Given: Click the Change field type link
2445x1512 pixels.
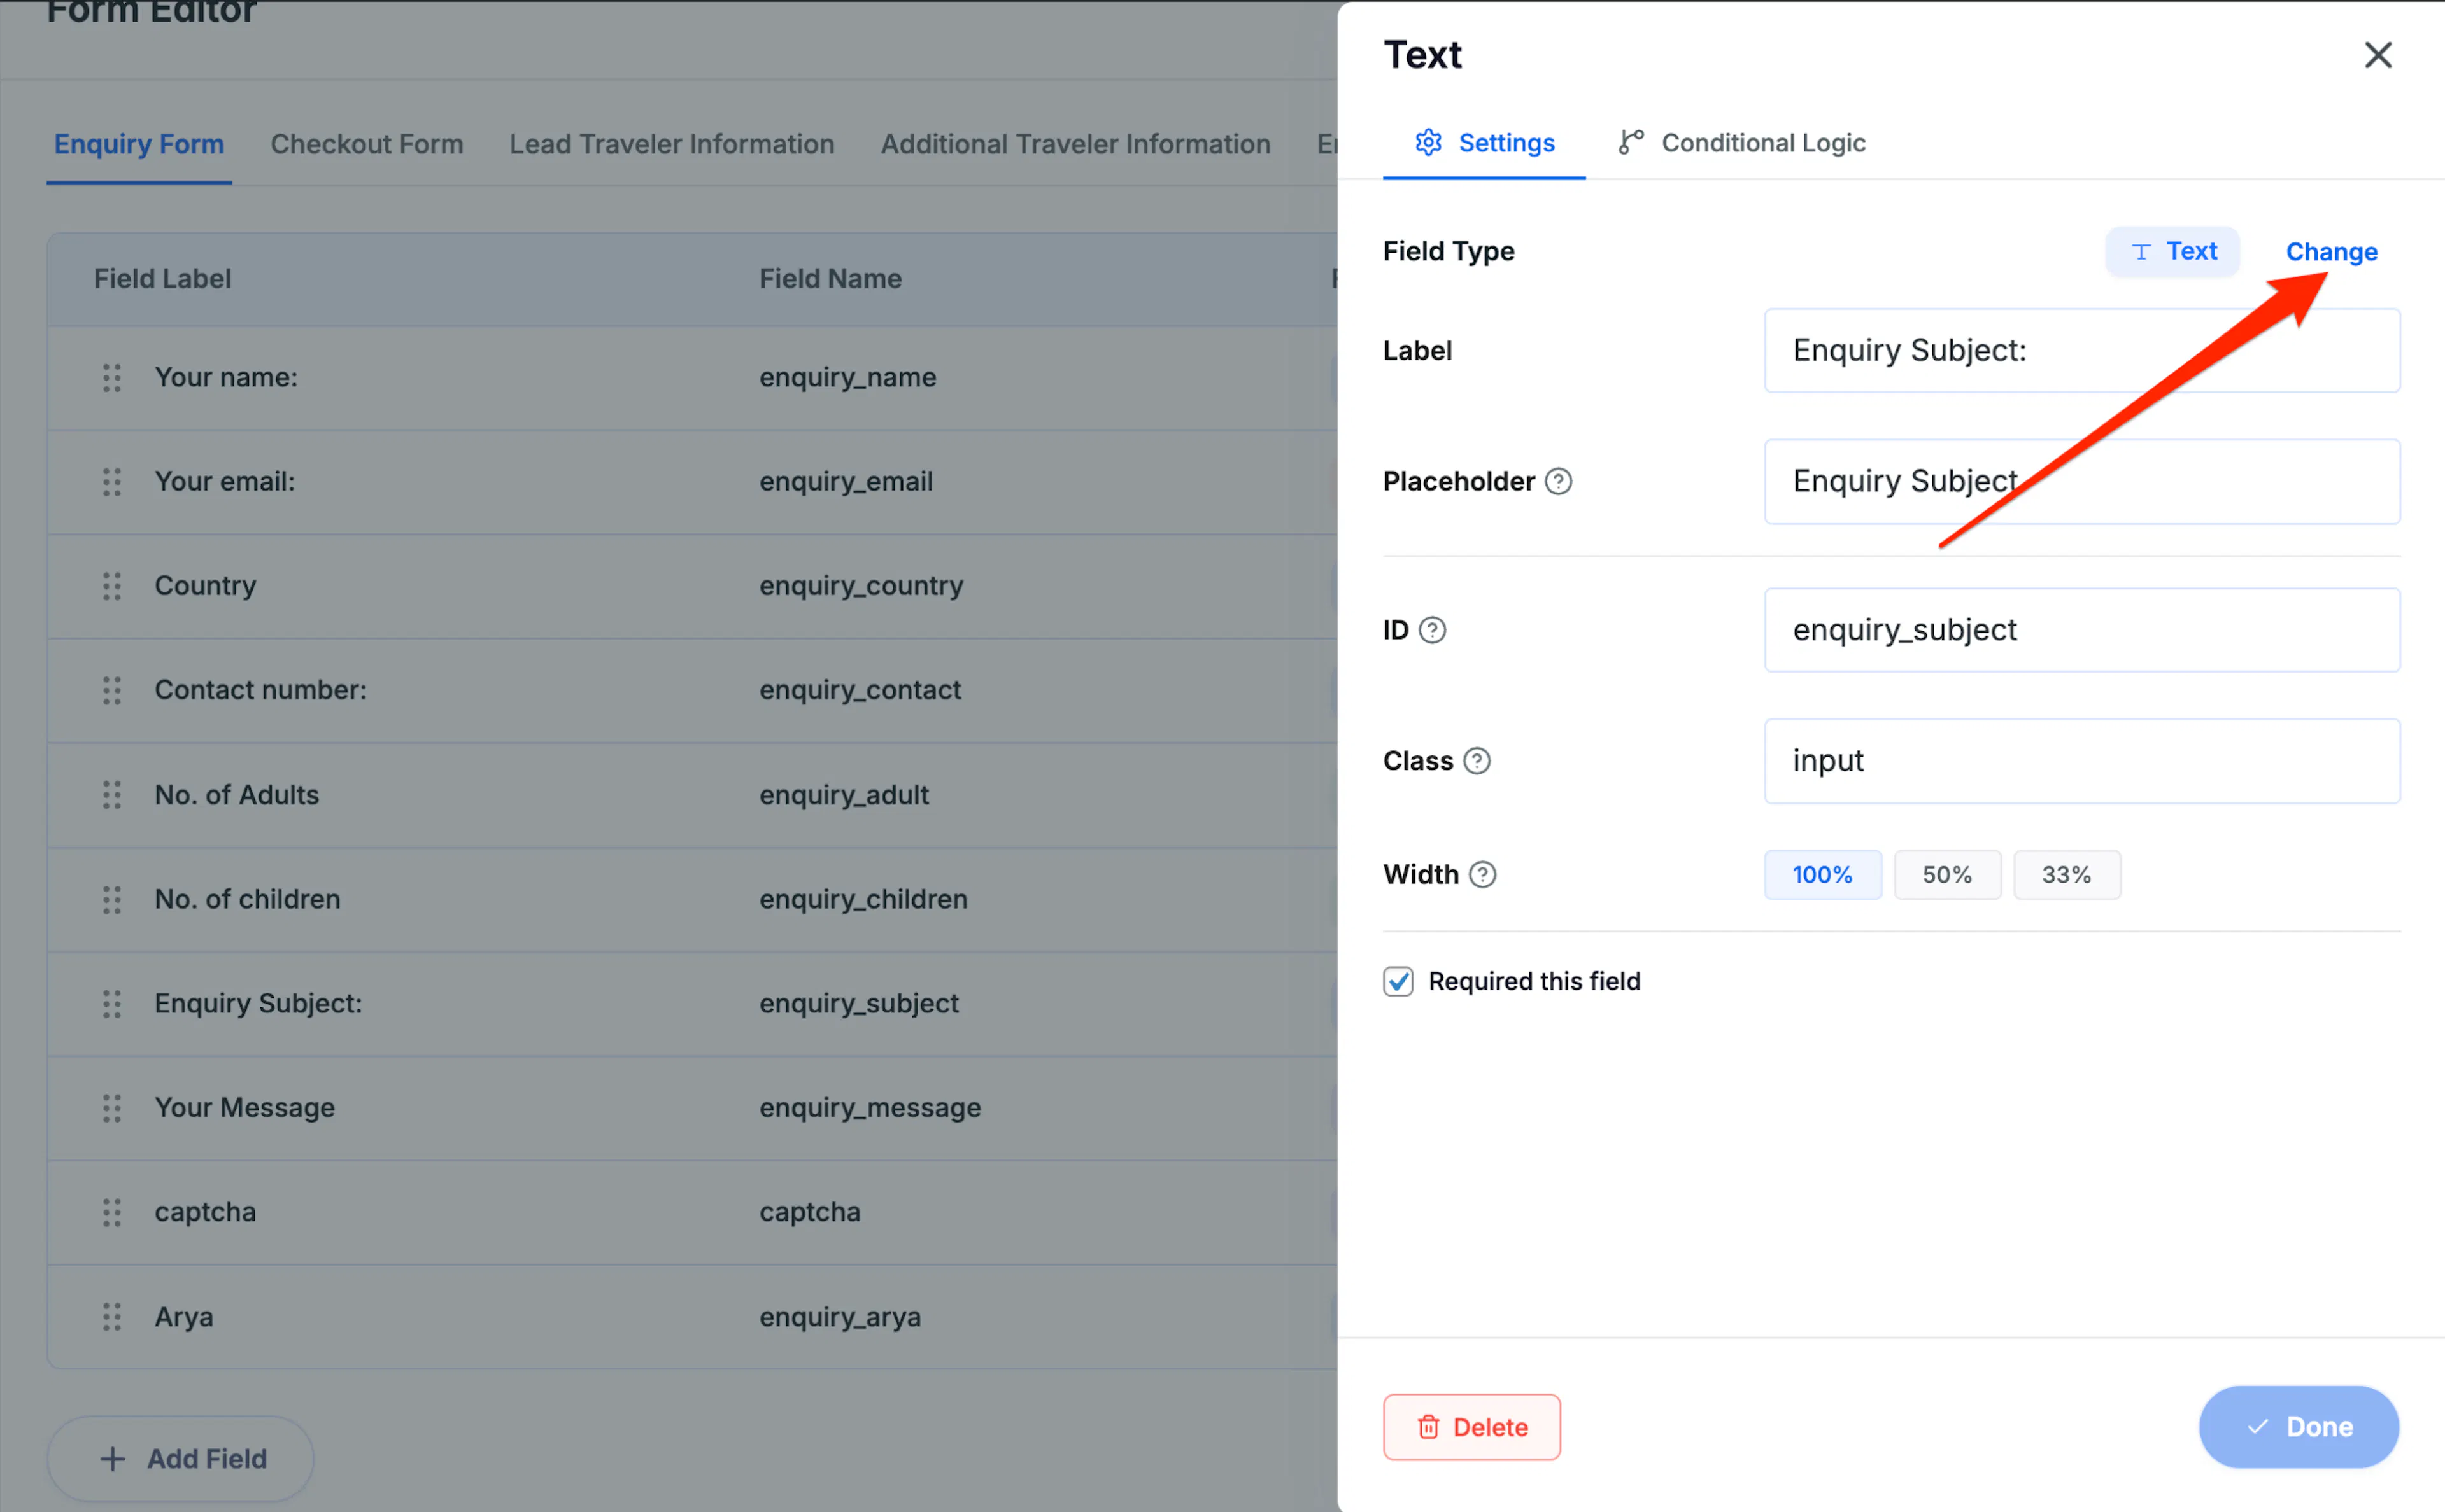Looking at the screenshot, I should (2331, 252).
